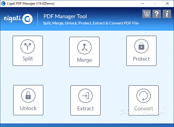
Task: Minimize the Cigati PDF Manager window
Action: (143, 4)
